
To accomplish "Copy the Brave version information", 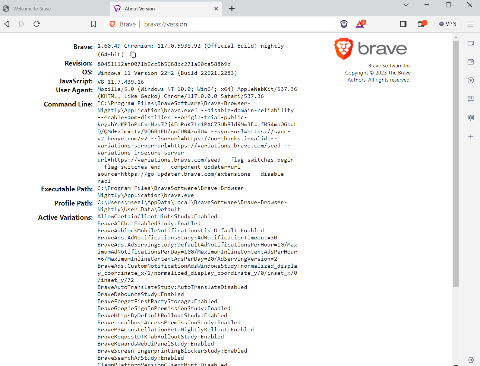I will [x=133, y=54].
